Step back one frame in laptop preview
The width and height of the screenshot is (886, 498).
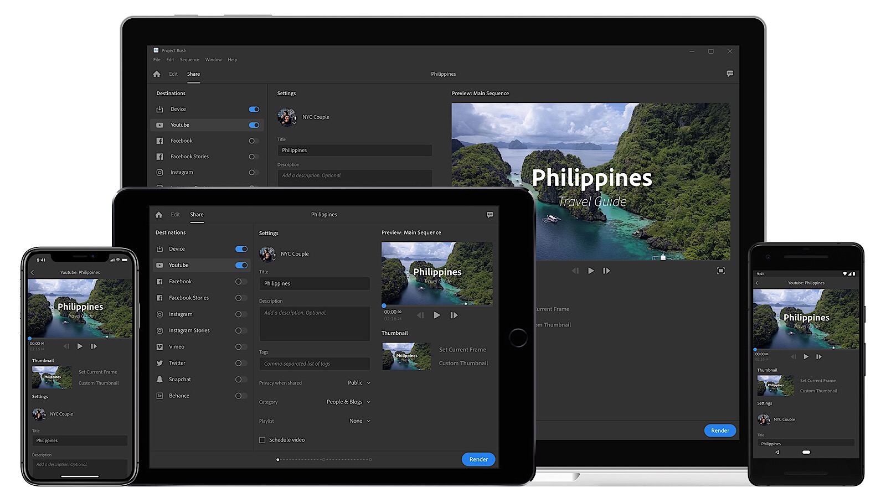click(575, 271)
